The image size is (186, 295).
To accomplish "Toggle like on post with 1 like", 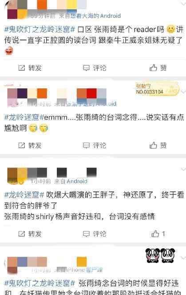I will click(x=158, y=234).
